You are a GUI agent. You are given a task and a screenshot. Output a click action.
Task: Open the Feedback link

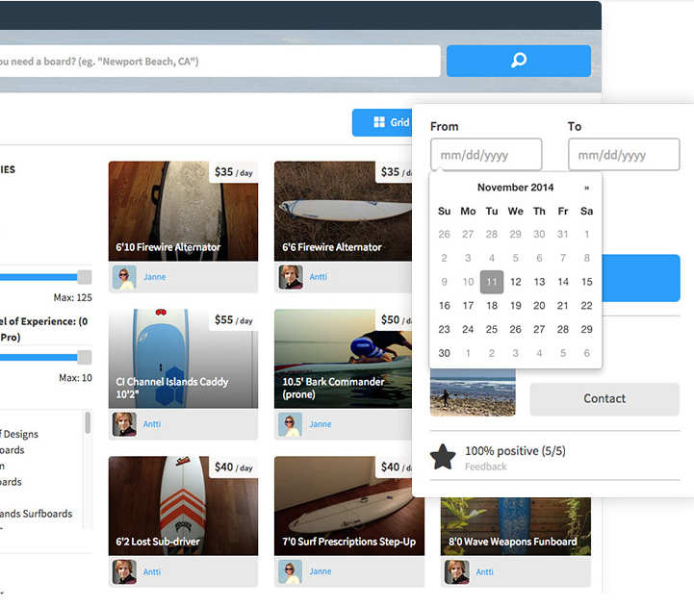485,467
